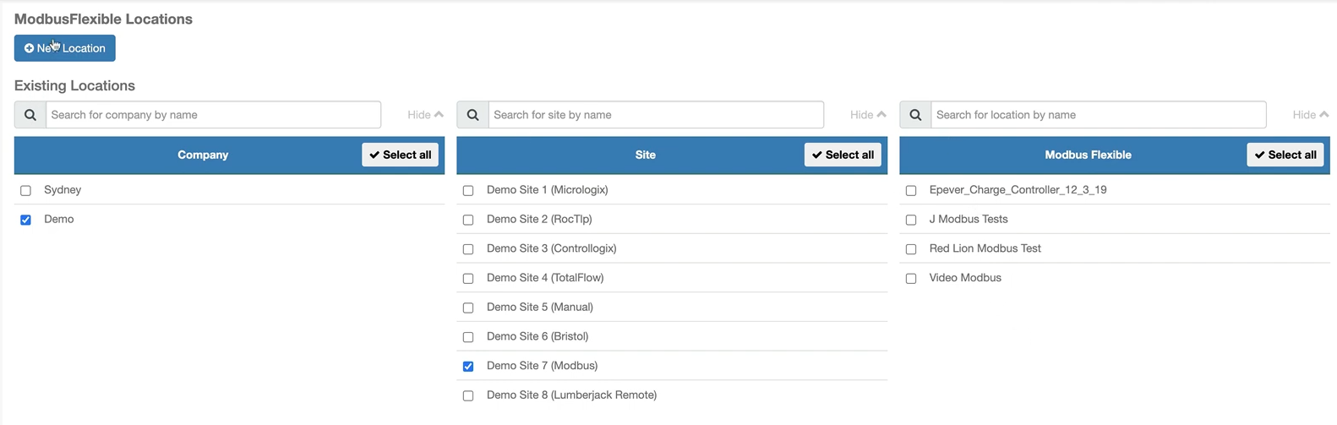The height and width of the screenshot is (425, 1337).
Task: Select the Video Modbus location row
Action: click(1115, 278)
